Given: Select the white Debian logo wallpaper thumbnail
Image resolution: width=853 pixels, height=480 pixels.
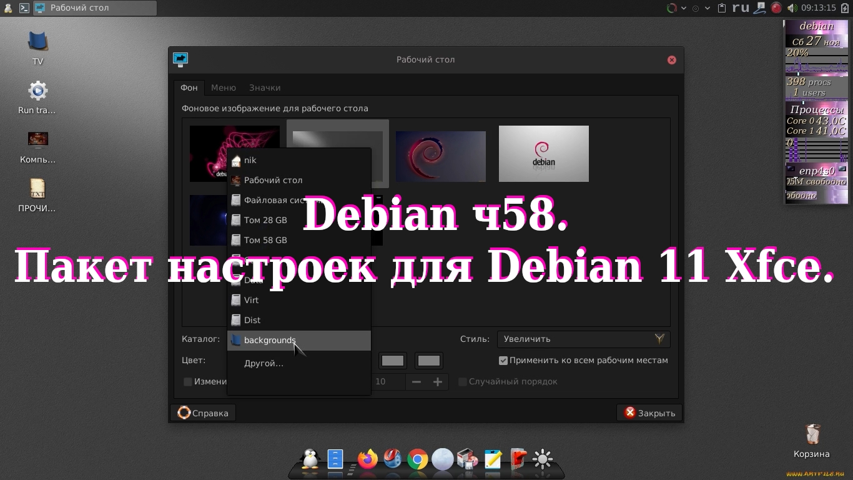Looking at the screenshot, I should click(544, 154).
